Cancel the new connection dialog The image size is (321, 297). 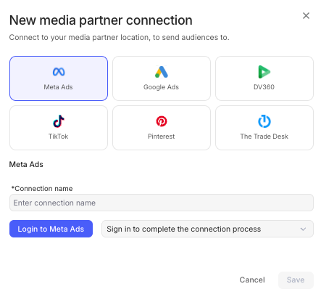point(252,280)
